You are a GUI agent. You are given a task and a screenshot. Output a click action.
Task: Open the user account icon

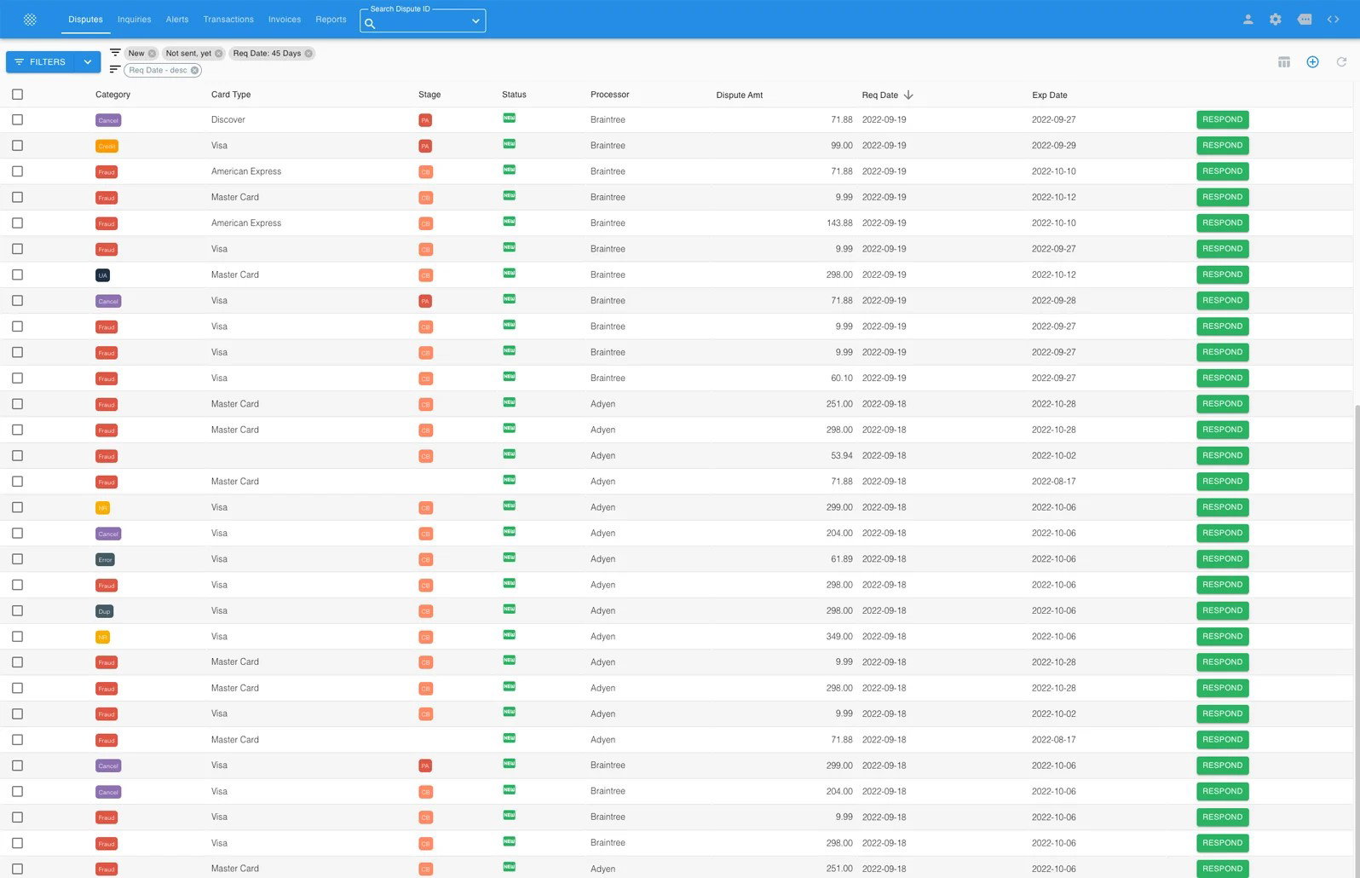[x=1248, y=19]
